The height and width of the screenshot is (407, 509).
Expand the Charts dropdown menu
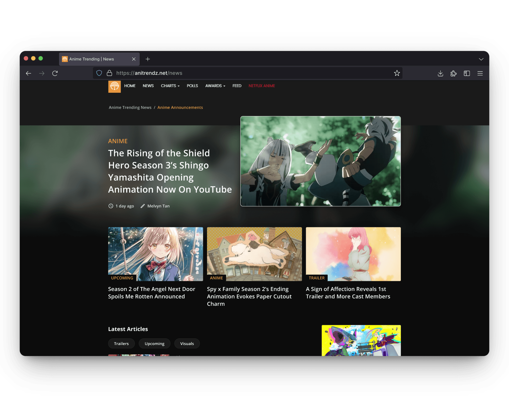[x=170, y=86]
